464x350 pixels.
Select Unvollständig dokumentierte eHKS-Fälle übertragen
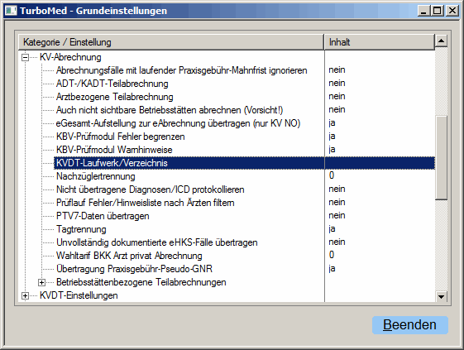pos(157,242)
